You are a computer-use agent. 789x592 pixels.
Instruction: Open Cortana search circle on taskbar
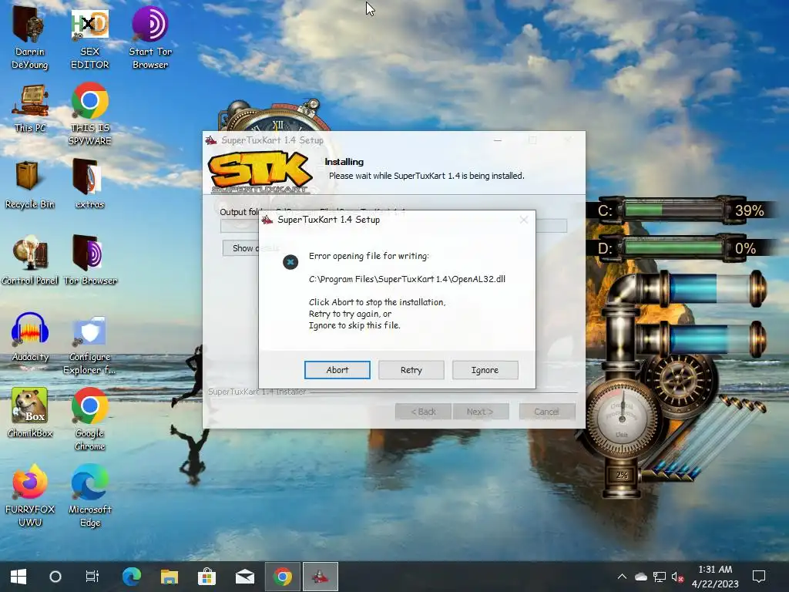(55, 577)
